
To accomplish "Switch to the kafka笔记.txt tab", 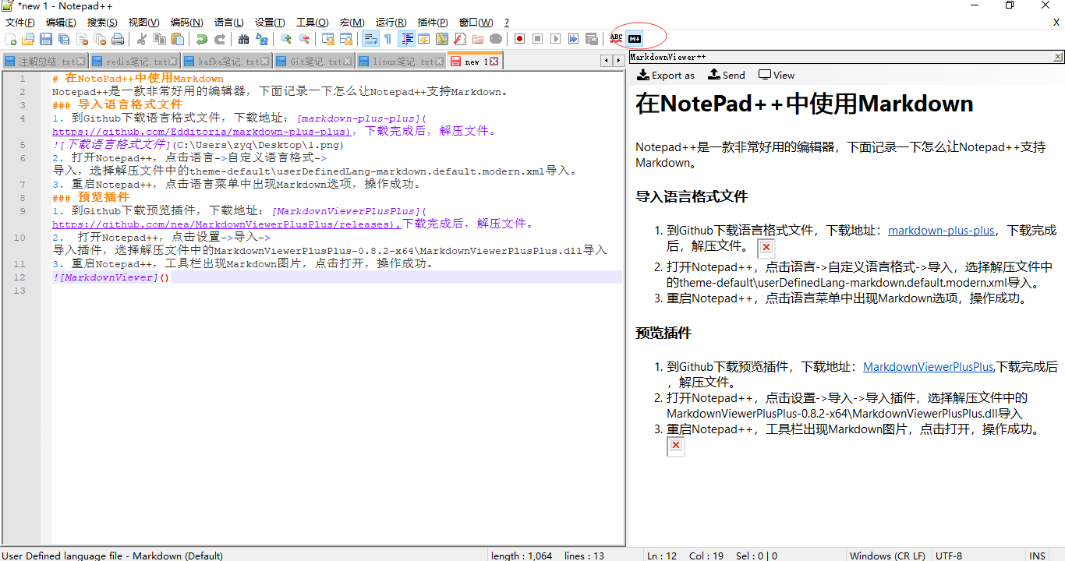I will click(x=228, y=61).
